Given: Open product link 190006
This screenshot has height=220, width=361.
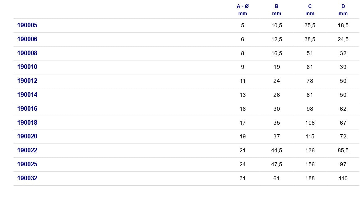Looking at the screenshot, I should [27, 39].
